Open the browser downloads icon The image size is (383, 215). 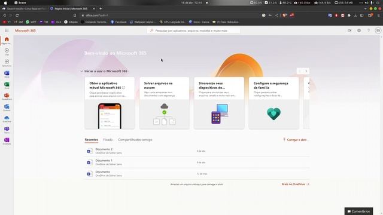point(355,15)
